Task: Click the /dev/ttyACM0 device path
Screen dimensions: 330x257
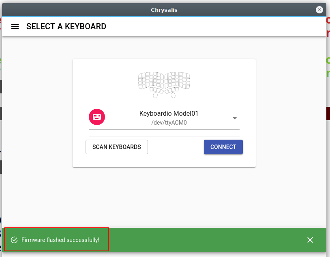Action: (x=169, y=122)
